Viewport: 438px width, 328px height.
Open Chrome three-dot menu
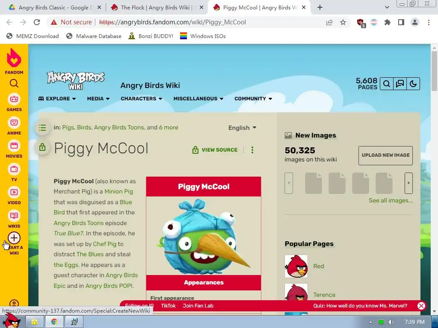coord(429,22)
